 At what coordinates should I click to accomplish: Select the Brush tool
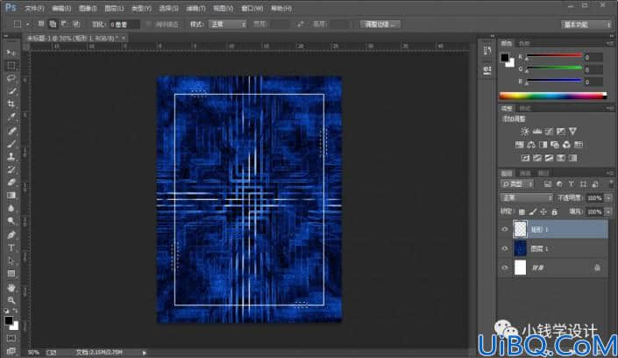point(11,144)
